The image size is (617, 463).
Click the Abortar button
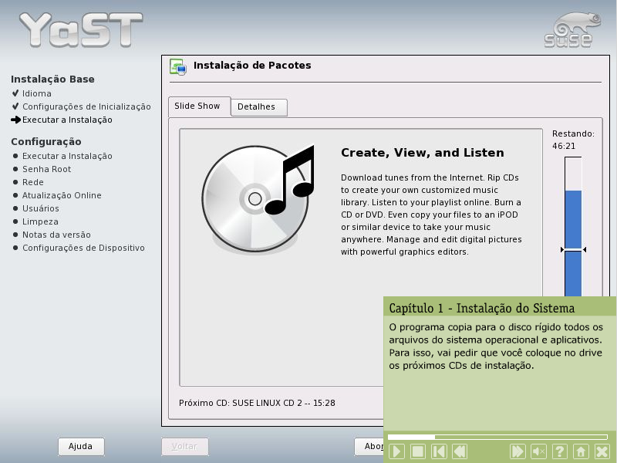click(369, 447)
